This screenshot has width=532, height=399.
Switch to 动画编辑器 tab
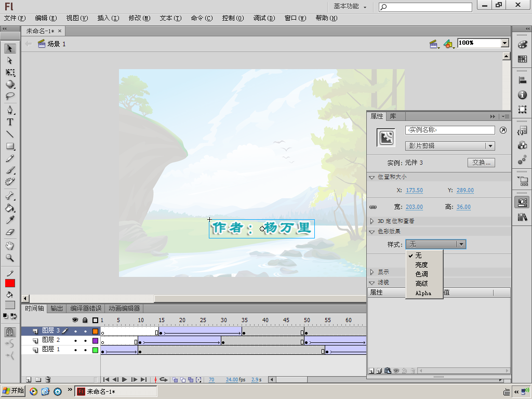[124, 309]
